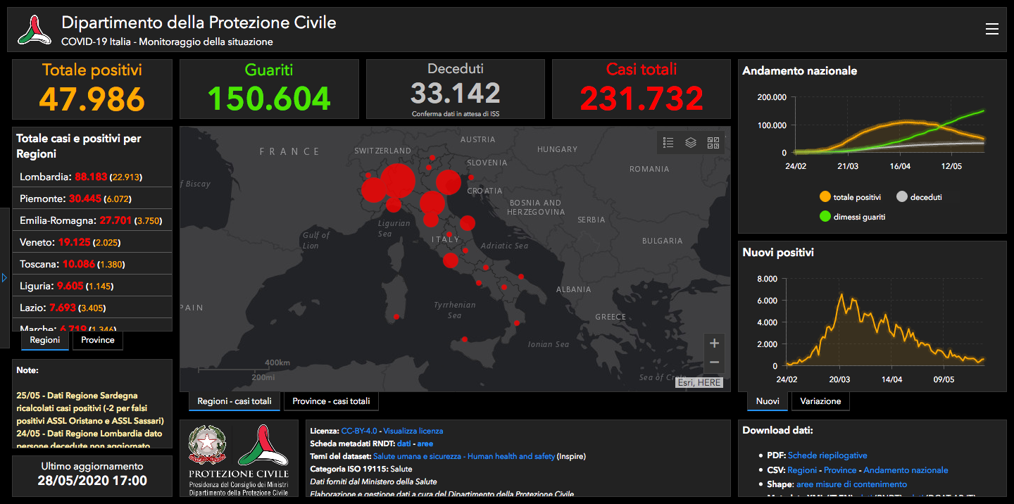This screenshot has width=1014, height=504.
Task: Open the Andamento nazionale CSV link
Action: (x=906, y=470)
